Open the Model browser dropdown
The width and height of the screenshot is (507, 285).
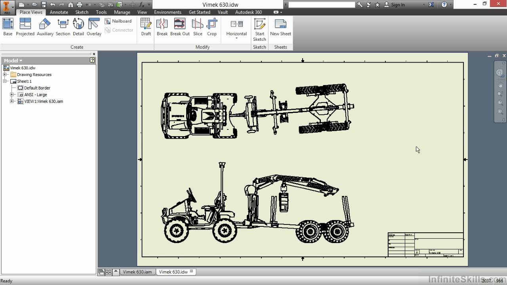20,60
